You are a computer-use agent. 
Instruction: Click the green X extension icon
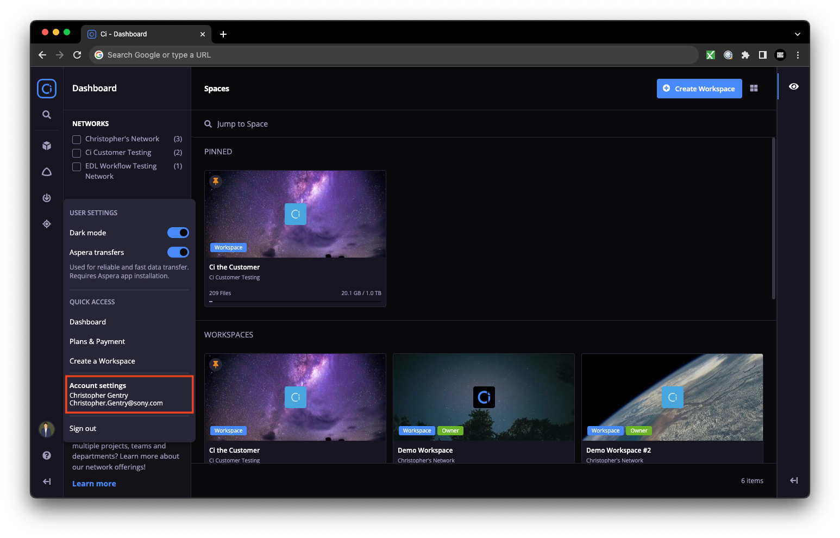(711, 55)
